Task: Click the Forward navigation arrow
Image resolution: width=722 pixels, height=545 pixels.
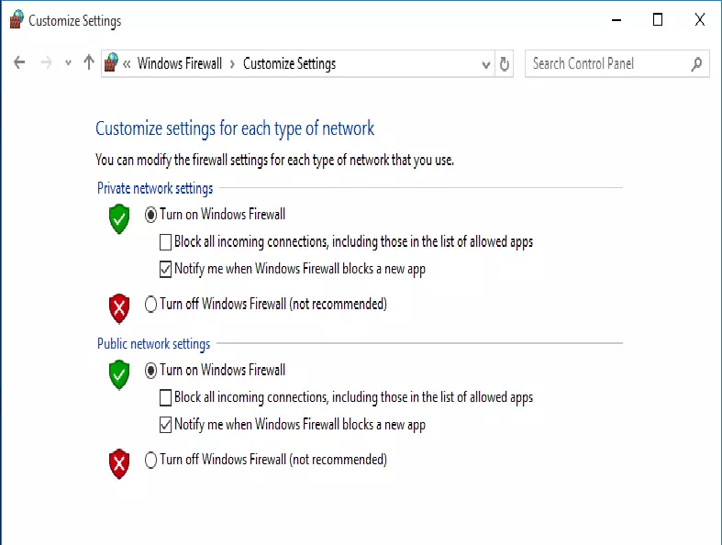Action: (46, 63)
